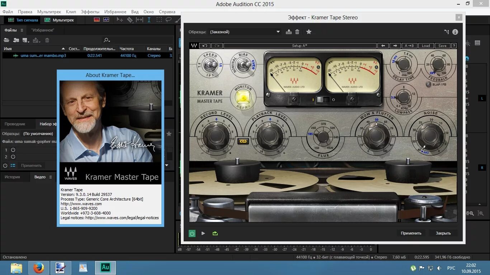Open the Эффекты menu
The width and height of the screenshot is (490, 275).
pos(90,11)
